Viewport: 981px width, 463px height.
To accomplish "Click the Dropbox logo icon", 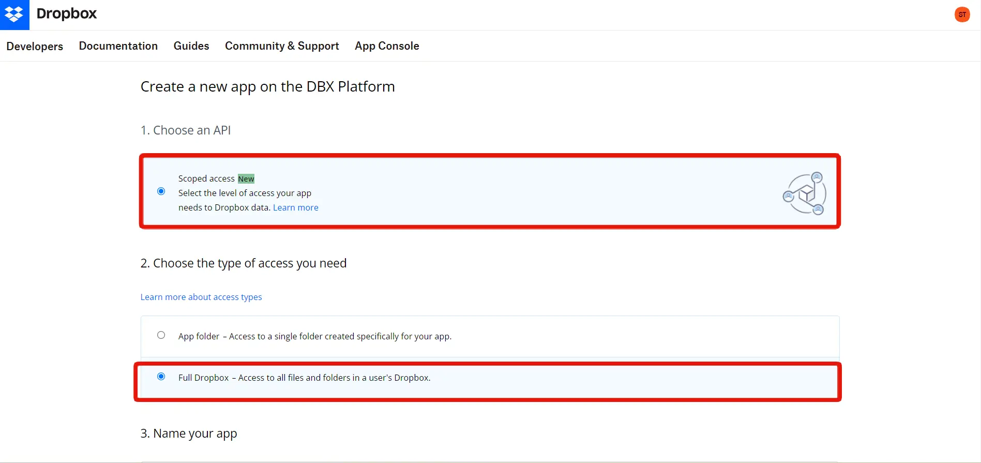I will tap(14, 14).
